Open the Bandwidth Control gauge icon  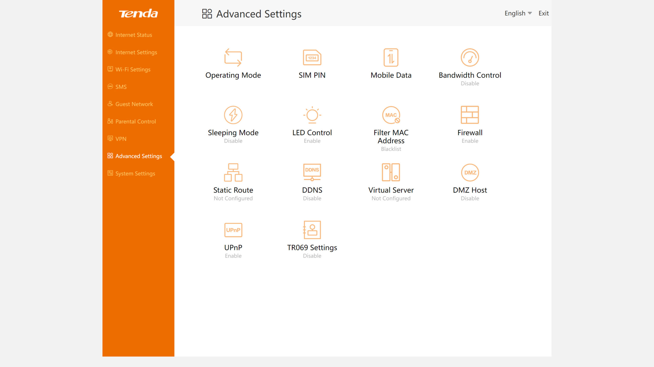[470, 58]
